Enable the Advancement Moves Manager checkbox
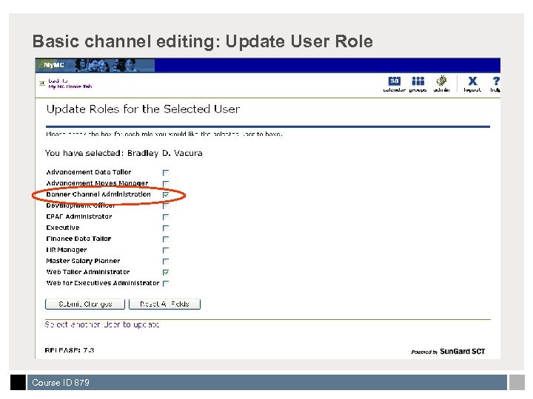533x399 pixels. [166, 184]
